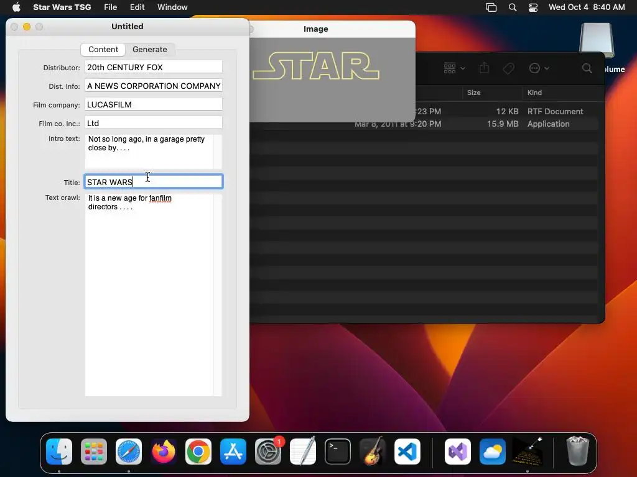Launch Visual Studio Code from dock
The width and height of the screenshot is (637, 477).
click(x=407, y=452)
